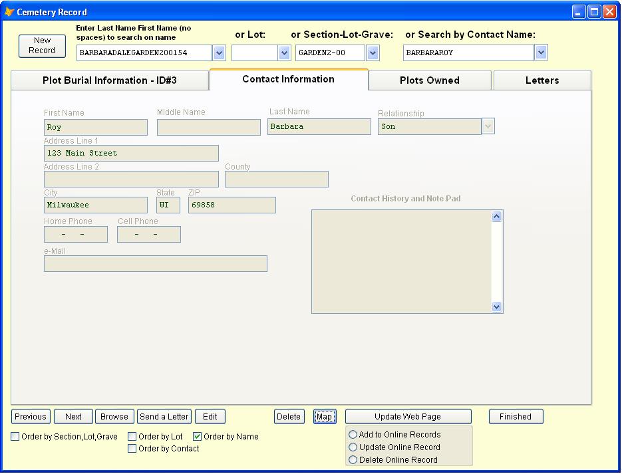Click the Edit button
The width and height of the screenshot is (622, 474).
coord(210,417)
